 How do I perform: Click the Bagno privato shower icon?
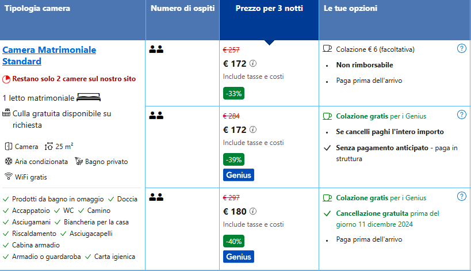pyautogui.click(x=79, y=162)
